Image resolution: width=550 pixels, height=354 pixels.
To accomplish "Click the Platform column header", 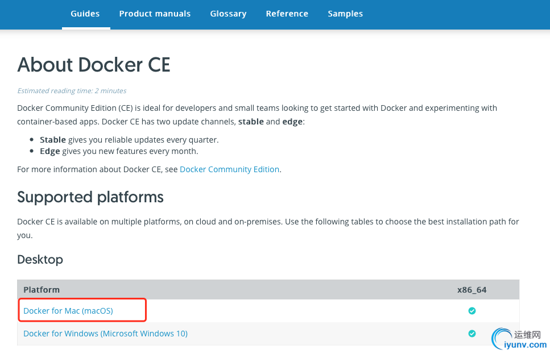I will (42, 290).
